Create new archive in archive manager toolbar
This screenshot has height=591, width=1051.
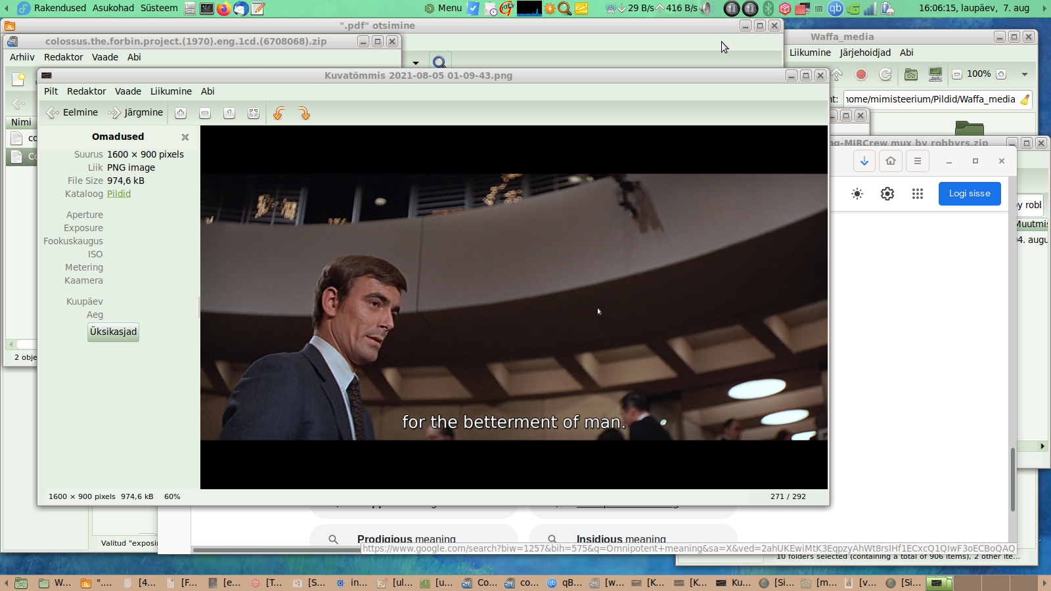pyautogui.click(x=20, y=79)
